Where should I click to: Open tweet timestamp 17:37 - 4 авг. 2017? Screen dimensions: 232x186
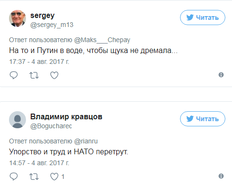coord(39,62)
